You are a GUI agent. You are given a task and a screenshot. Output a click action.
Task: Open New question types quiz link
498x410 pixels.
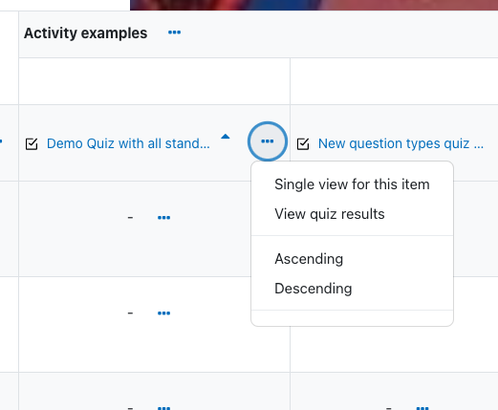pos(401,143)
